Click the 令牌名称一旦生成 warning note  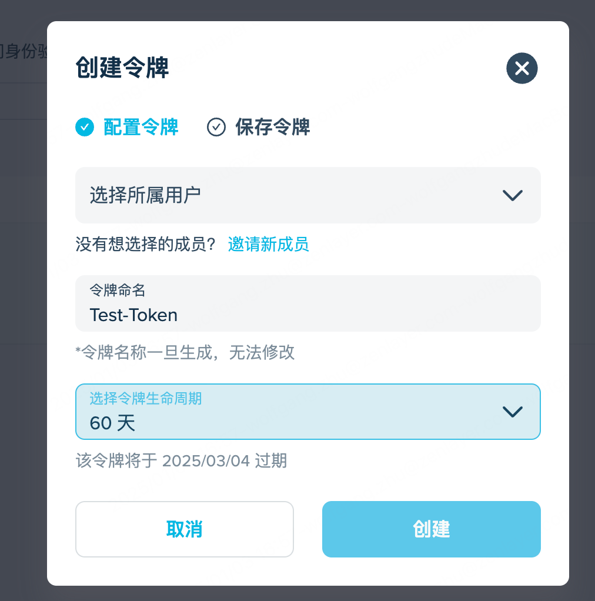pyautogui.click(x=185, y=352)
